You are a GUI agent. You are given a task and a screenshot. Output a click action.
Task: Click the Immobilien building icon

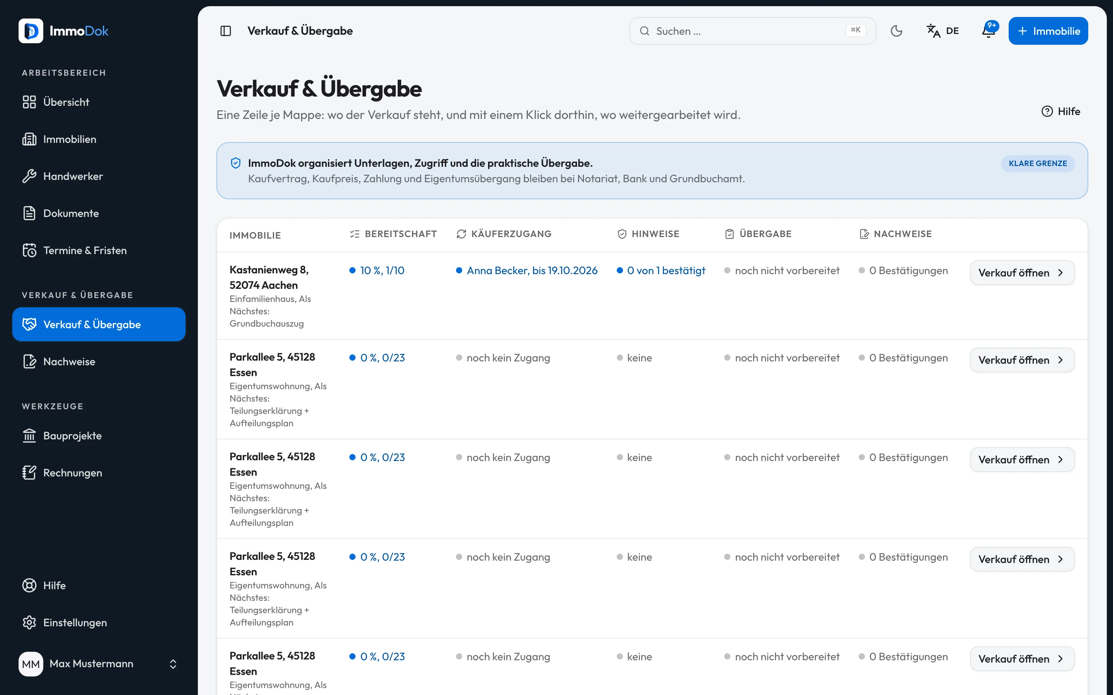point(29,139)
